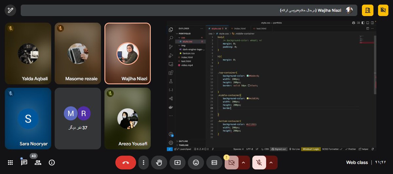Open style.css in the file tree
Screen dimensions: 393x174
(191, 41)
